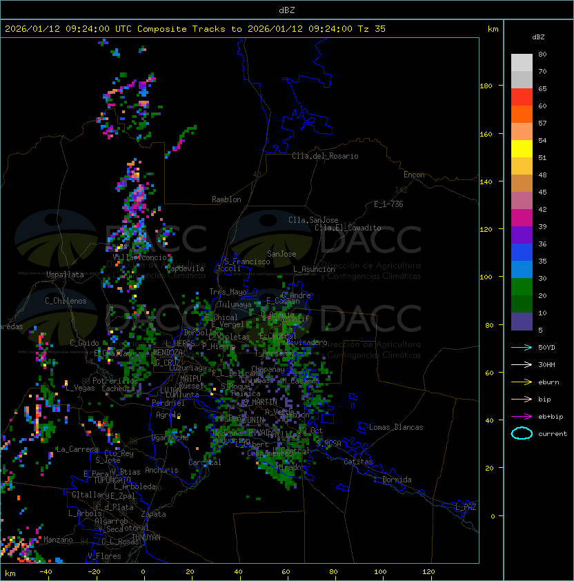Click the 'MENDOZA' map label
The width and height of the screenshot is (574, 581).
(168, 353)
